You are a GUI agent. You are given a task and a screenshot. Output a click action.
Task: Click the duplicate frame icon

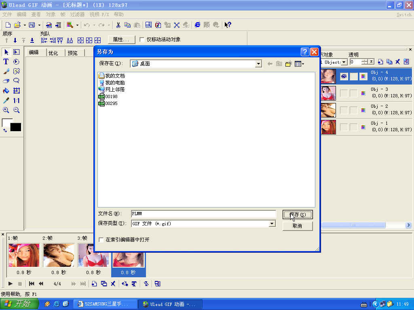coord(104,284)
